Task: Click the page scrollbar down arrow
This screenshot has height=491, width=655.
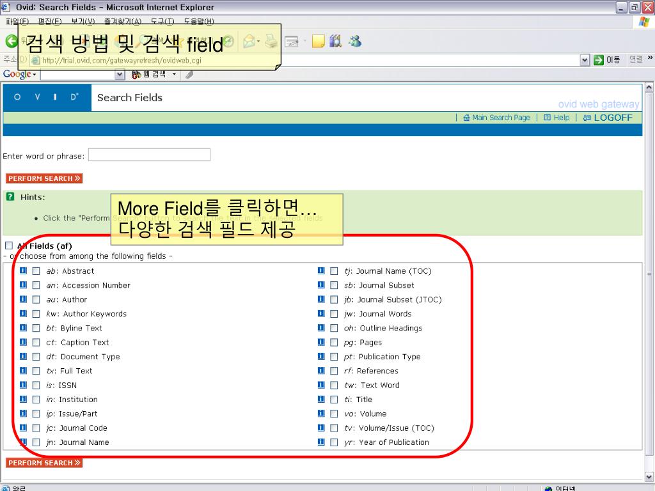Action: pos(649,476)
